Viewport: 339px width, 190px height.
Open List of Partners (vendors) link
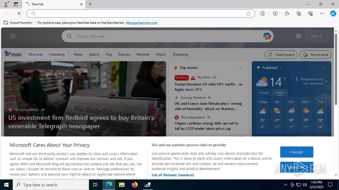coord(173,175)
